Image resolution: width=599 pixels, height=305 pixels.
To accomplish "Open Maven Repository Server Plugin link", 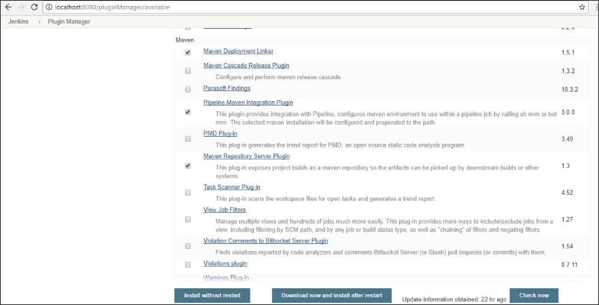I will pyautogui.click(x=246, y=156).
